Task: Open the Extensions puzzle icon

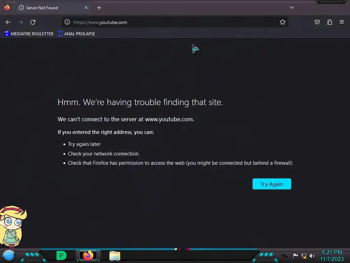Action: point(329,22)
